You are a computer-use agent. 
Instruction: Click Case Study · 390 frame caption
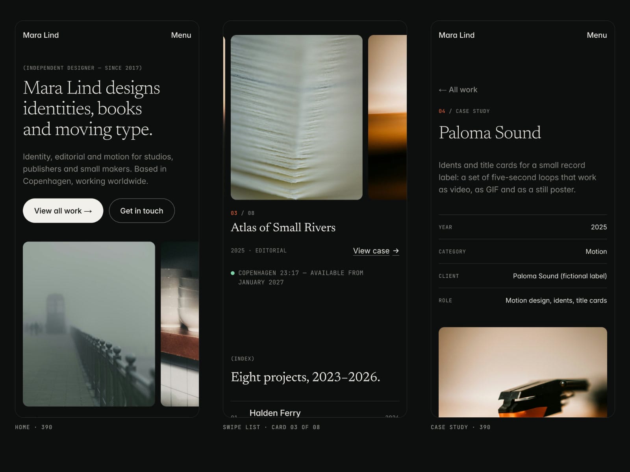[461, 427]
